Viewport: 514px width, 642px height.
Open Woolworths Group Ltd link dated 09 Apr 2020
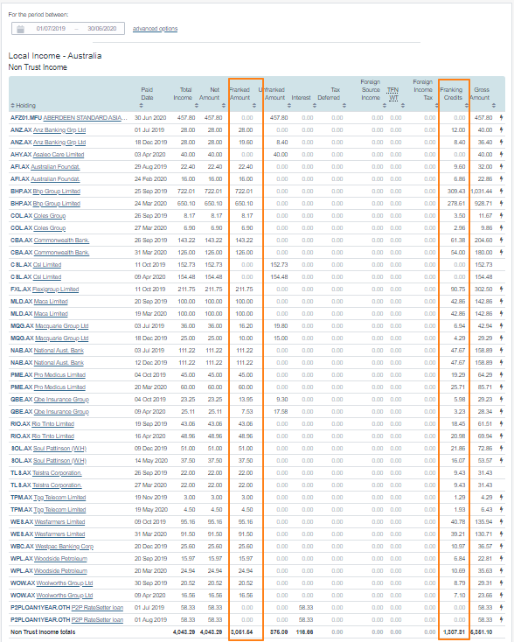click(x=65, y=596)
